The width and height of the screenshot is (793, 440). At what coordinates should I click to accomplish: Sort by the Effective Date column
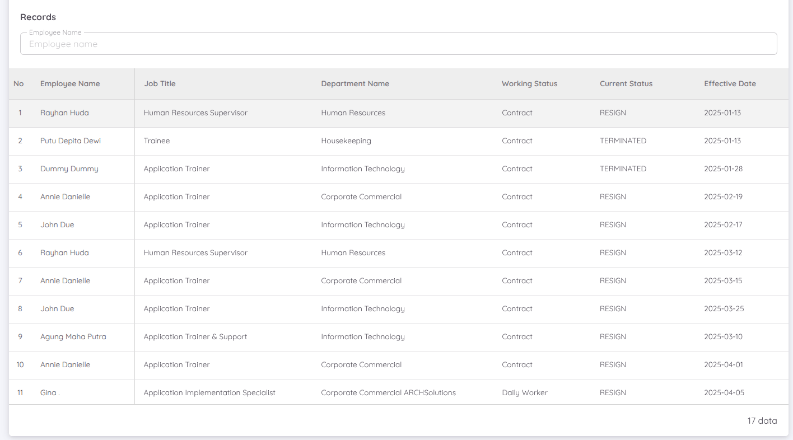coord(730,83)
